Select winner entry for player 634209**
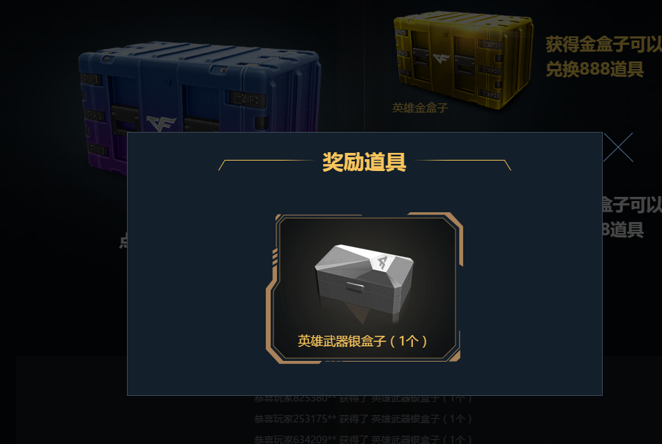Image resolution: width=662 pixels, height=444 pixels. (363, 439)
